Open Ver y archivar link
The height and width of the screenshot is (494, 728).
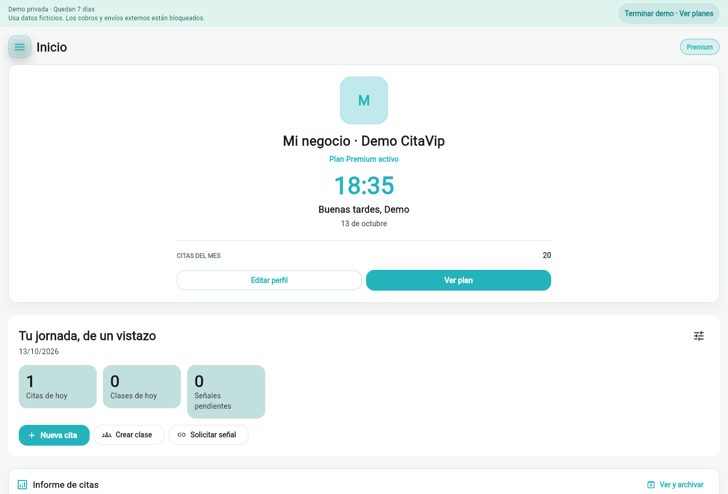click(x=675, y=485)
